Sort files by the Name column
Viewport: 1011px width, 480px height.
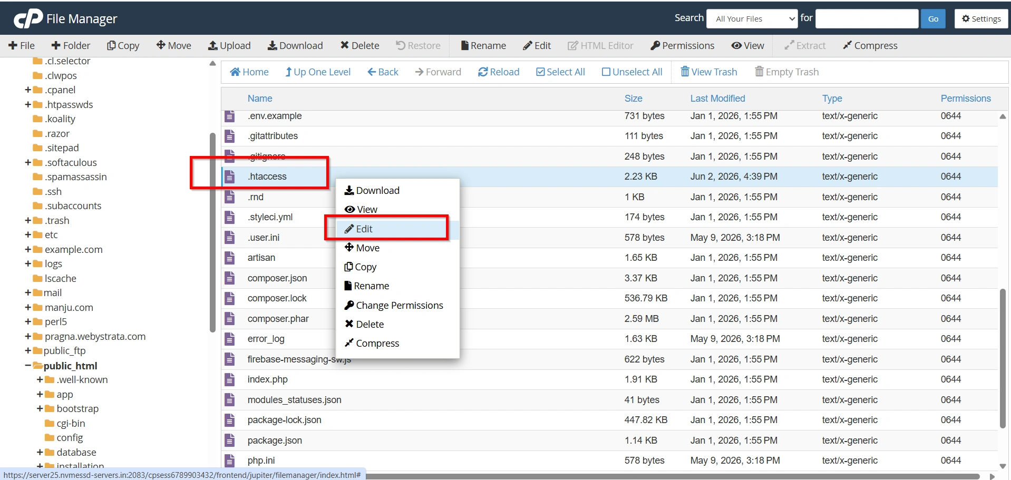click(x=260, y=99)
